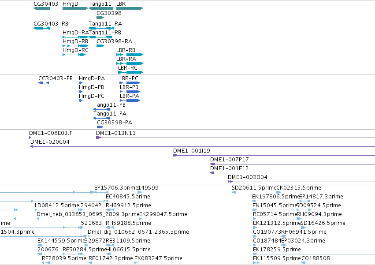Click the Tango11-PA protein label
375x265 pixels.
pos(110,114)
